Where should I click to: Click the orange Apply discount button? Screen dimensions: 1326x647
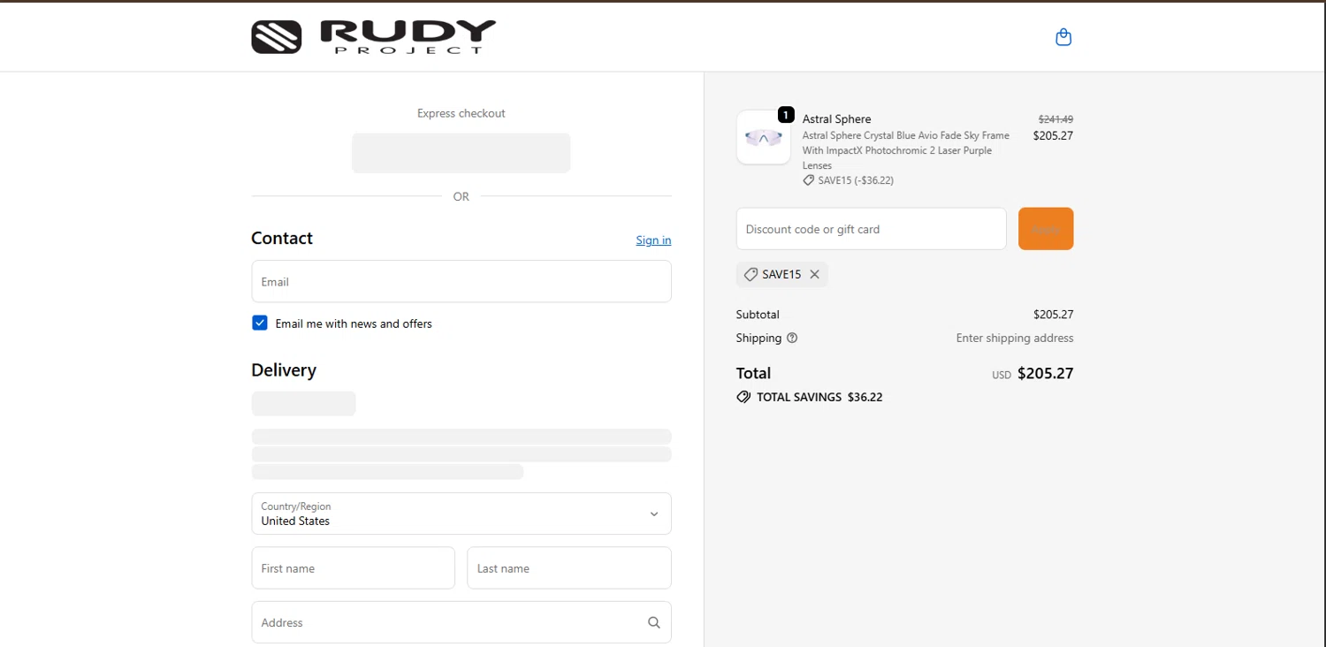coord(1046,229)
